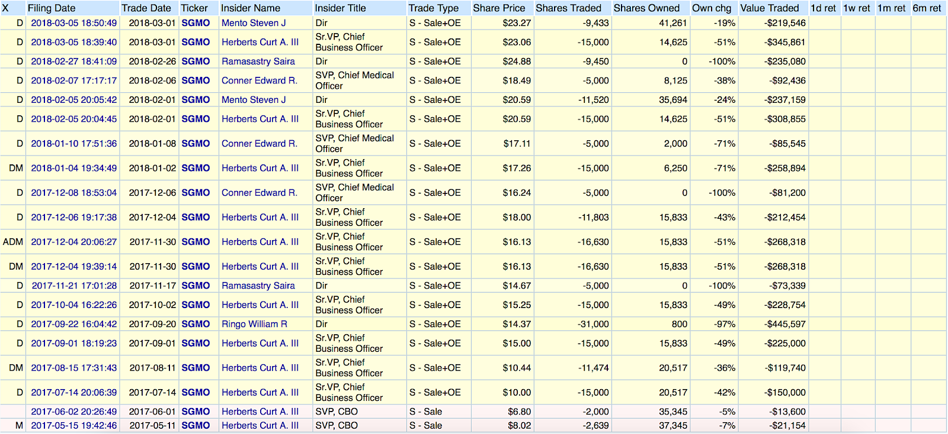This screenshot has width=948, height=434.
Task: Open SGMO ticker in the 2018-03-01 Mento row
Action: pos(196,23)
